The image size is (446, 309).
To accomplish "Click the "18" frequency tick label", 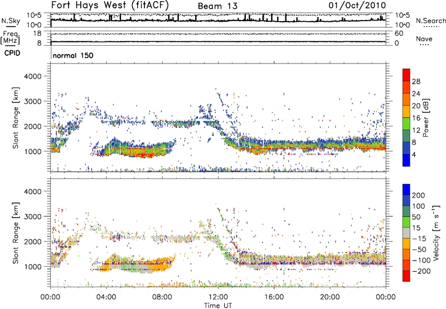I will click(x=37, y=33).
